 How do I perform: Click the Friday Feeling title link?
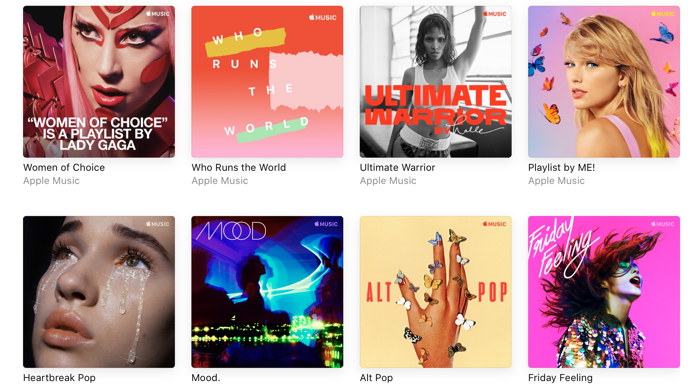561,378
